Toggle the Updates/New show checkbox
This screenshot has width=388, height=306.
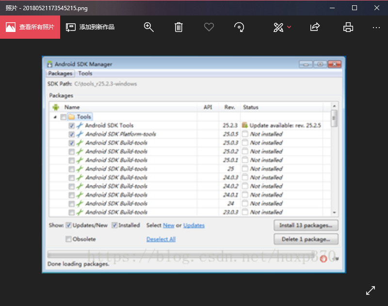[68, 225]
